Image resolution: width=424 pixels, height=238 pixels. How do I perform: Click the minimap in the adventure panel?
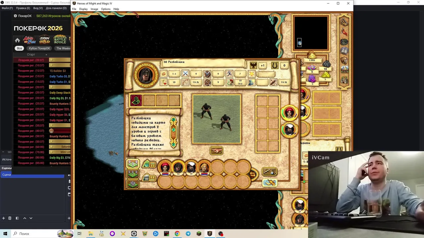tap(310, 33)
